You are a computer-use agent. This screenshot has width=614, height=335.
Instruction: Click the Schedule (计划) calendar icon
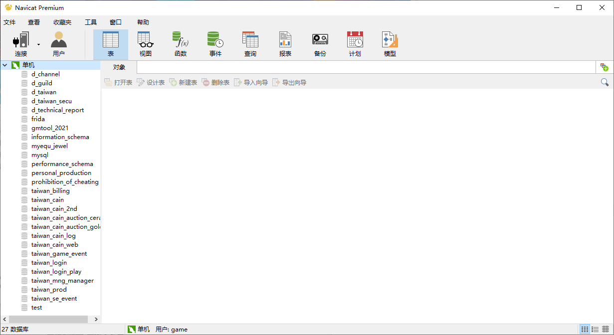coord(355,44)
